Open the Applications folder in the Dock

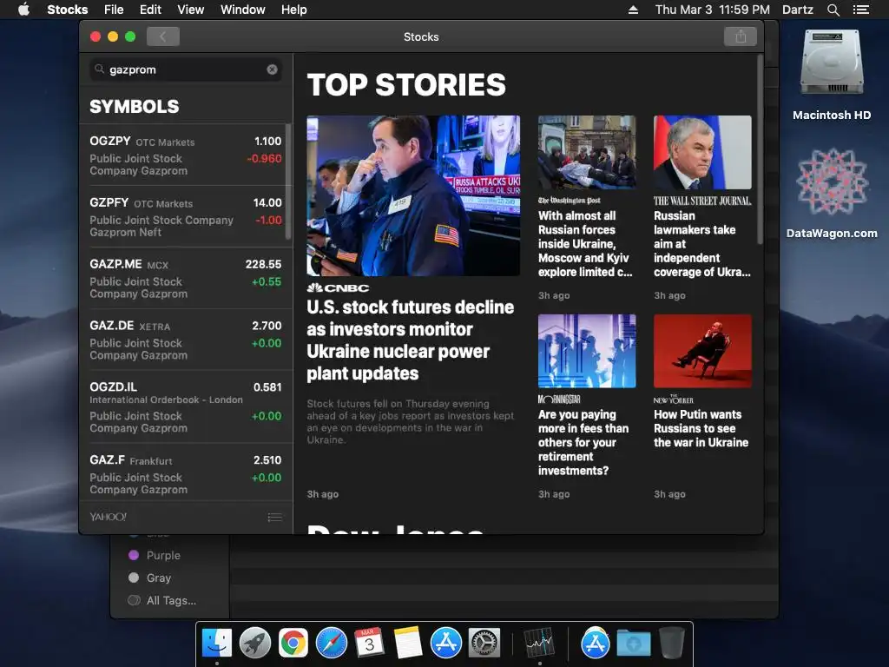click(x=596, y=643)
